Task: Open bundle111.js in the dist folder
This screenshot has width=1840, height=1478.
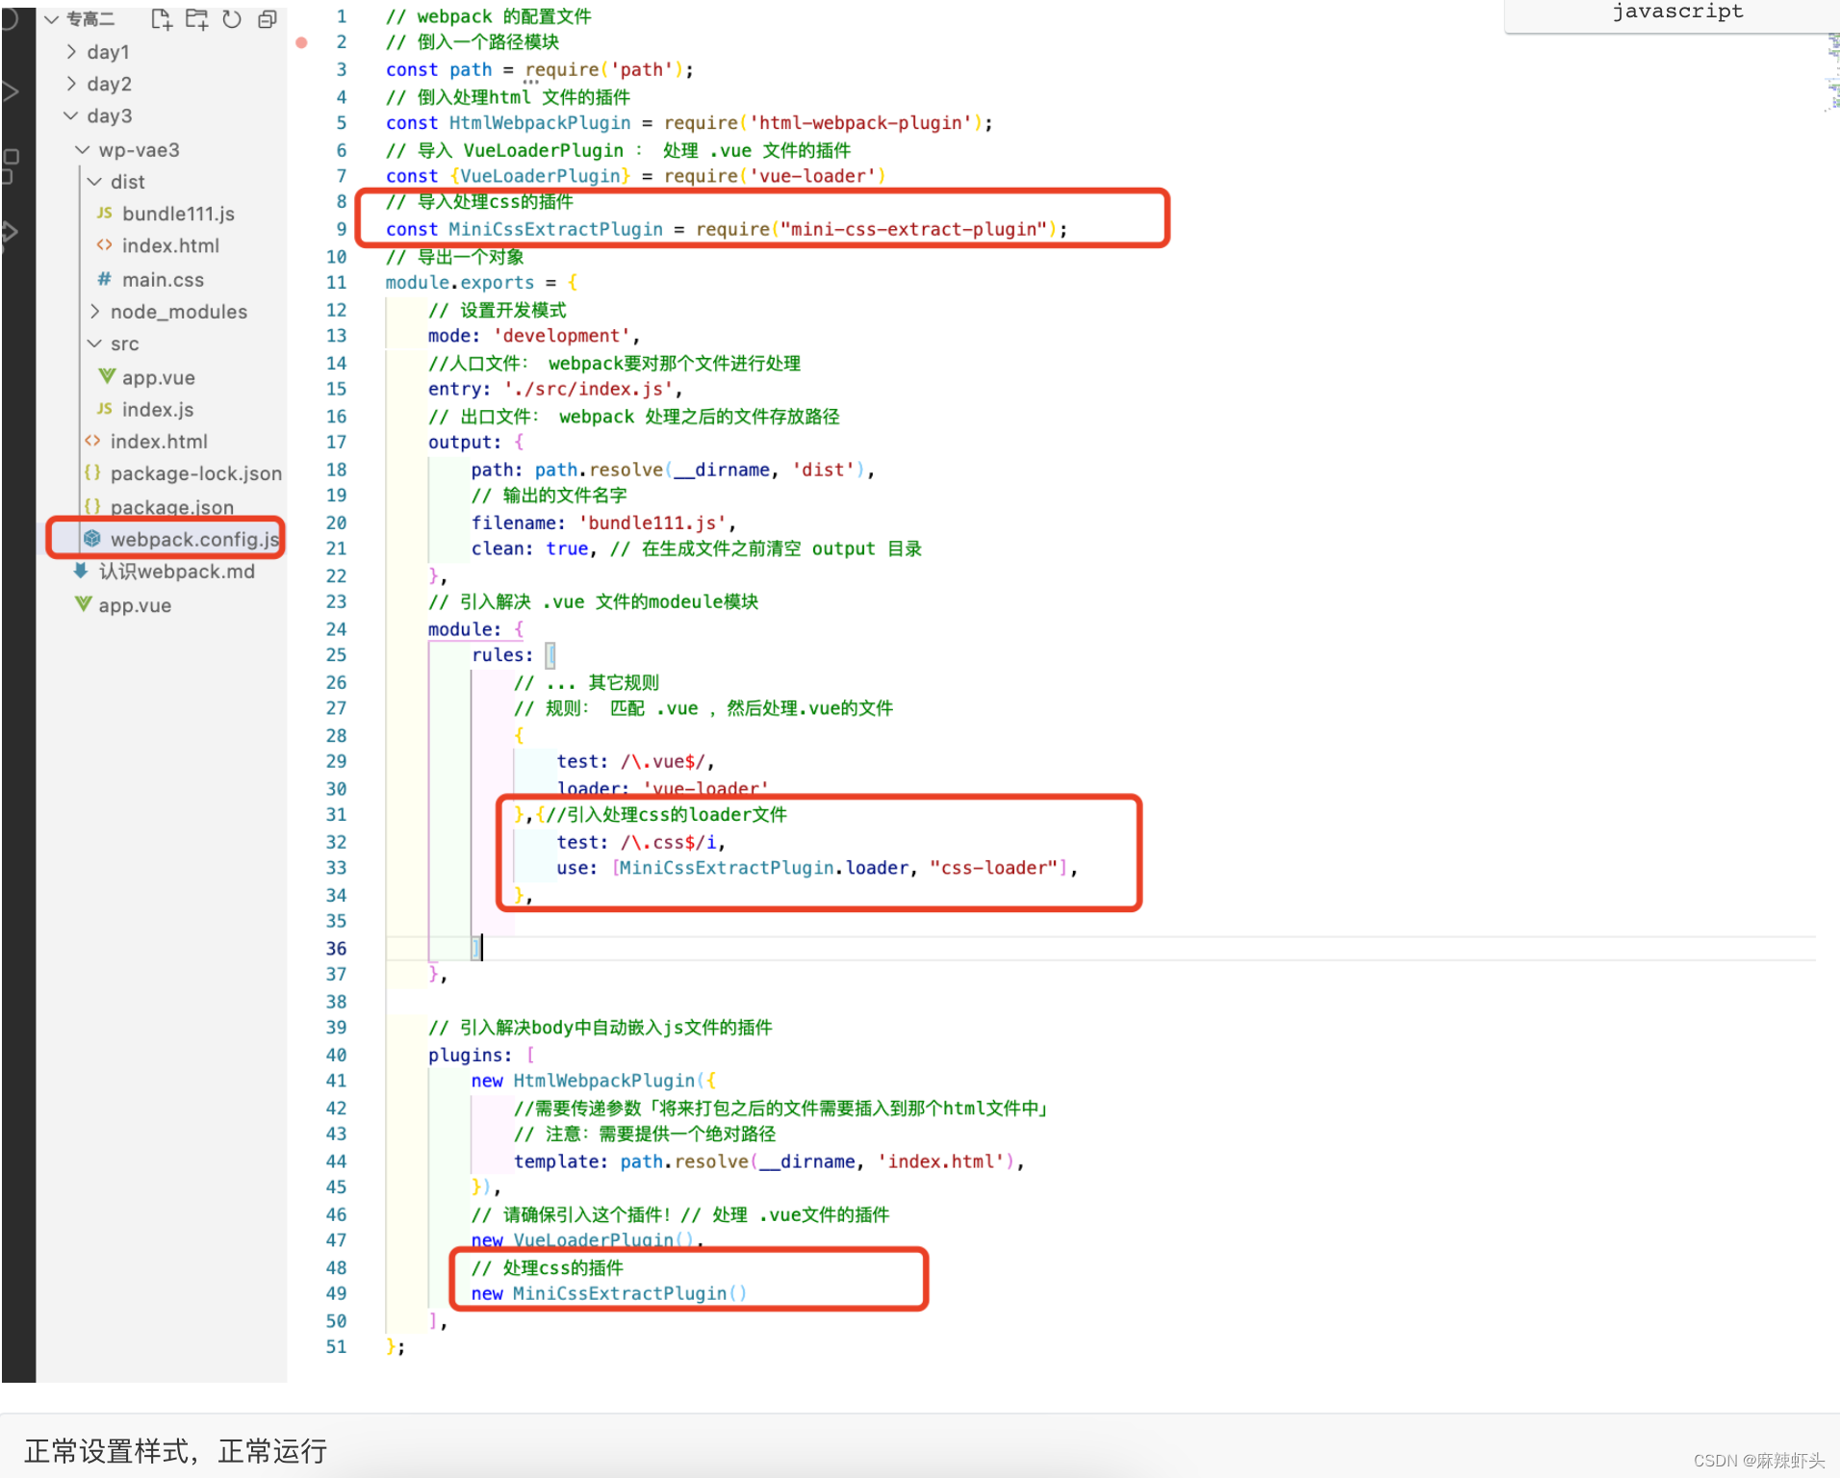Action: pos(178,214)
